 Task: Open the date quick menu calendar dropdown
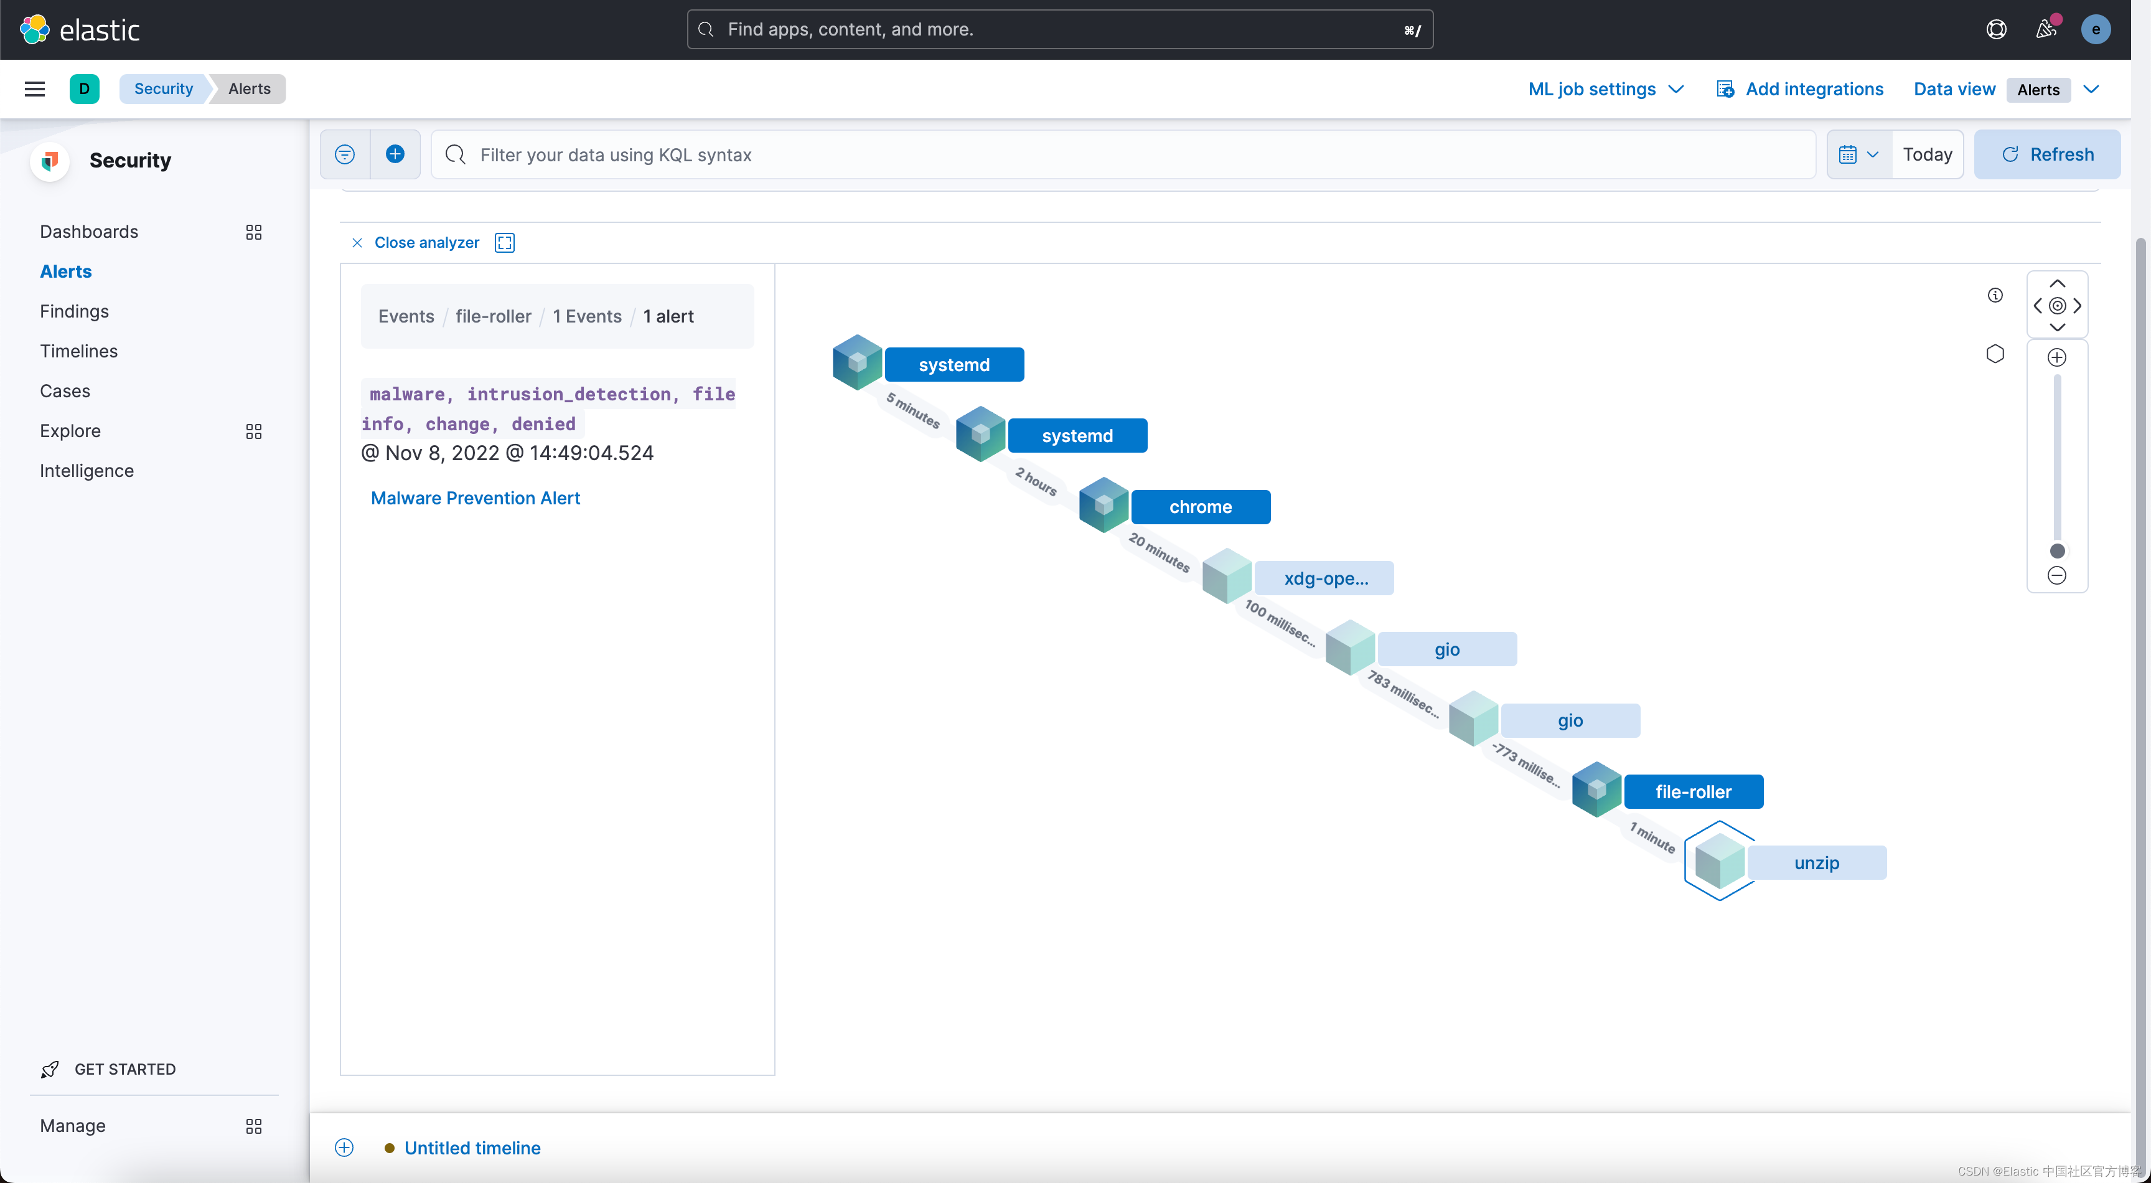tap(1858, 154)
